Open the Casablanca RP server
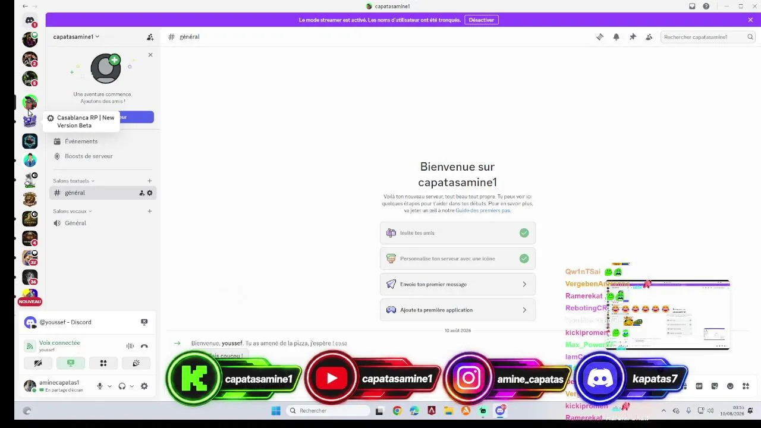This screenshot has height=428, width=761. coord(30,121)
